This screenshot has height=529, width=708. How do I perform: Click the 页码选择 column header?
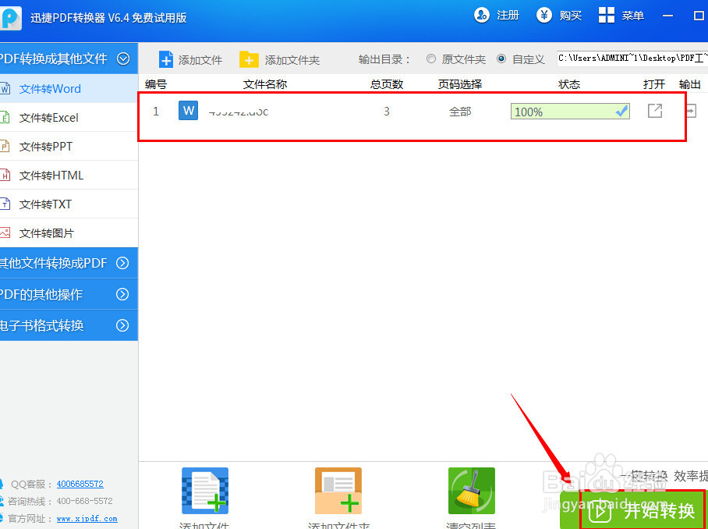tap(460, 84)
